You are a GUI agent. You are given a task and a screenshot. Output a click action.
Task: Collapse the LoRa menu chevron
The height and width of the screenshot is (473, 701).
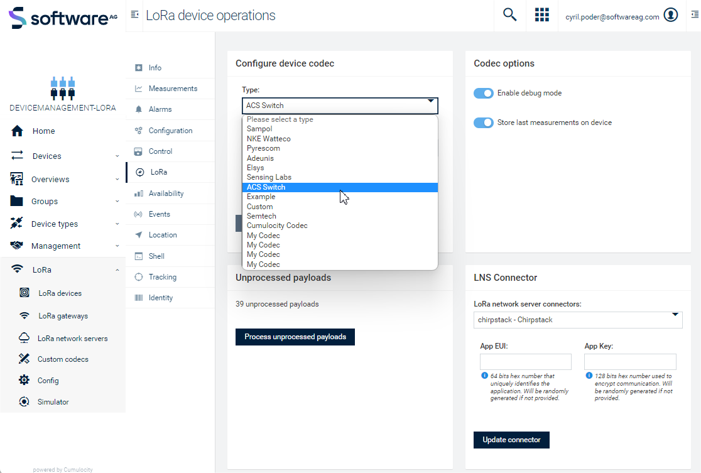(x=117, y=270)
